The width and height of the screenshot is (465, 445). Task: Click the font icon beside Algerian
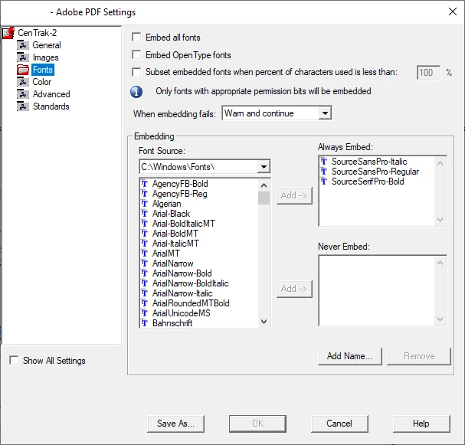145,204
